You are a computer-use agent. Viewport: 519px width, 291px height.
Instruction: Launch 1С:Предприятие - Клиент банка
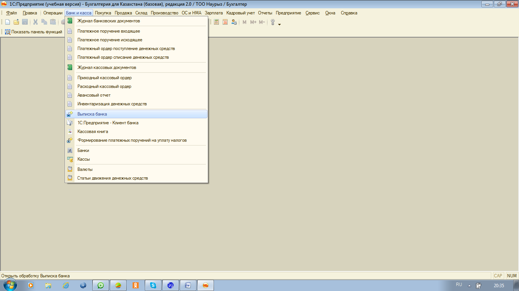pos(136,123)
